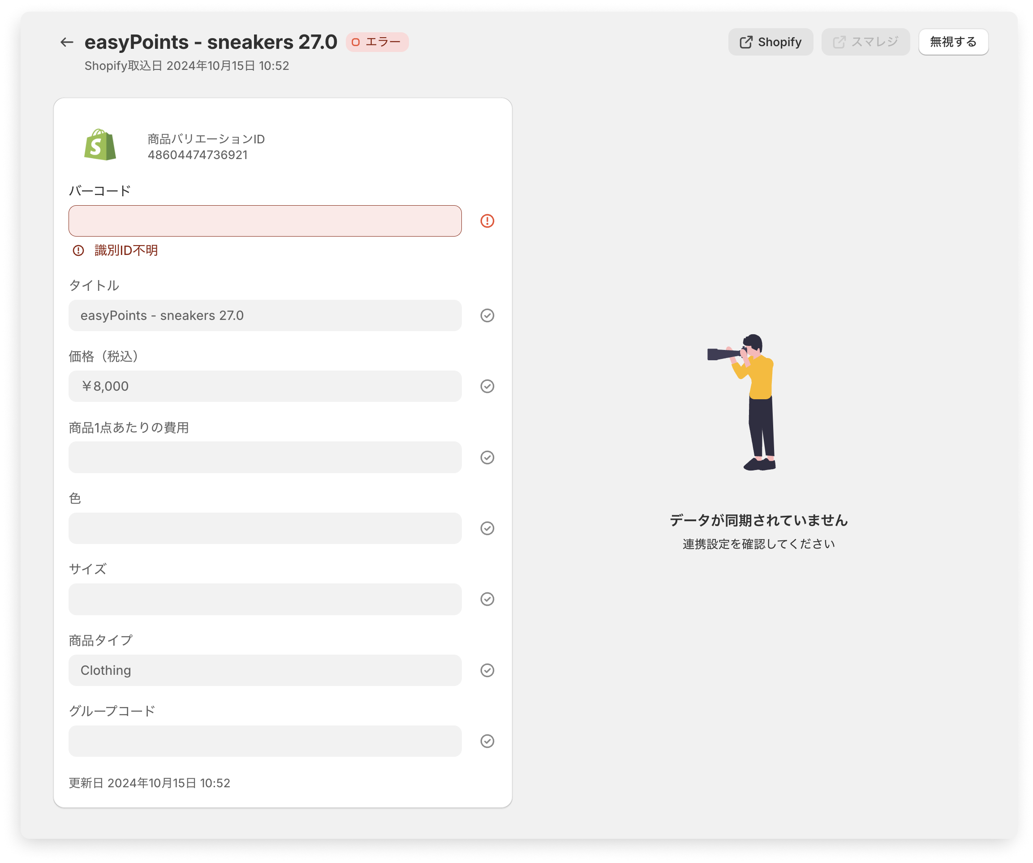
Task: Click check icon beside ¥8,000 price
Action: pos(487,386)
